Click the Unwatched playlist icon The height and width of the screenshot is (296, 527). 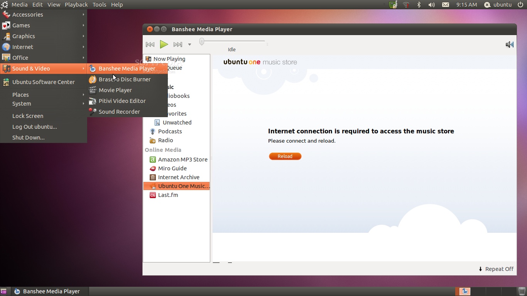[157, 123]
